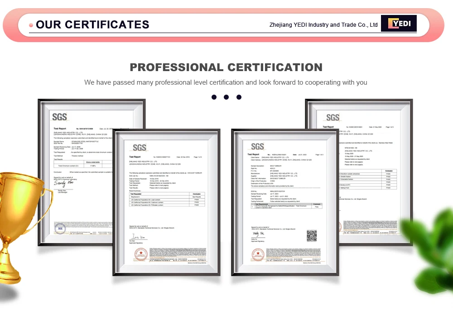Click the "We have passed many professional level certification" subtitle

226,82
